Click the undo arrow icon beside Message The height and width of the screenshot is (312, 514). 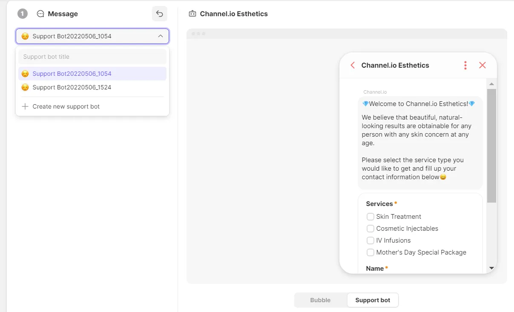pos(159,14)
